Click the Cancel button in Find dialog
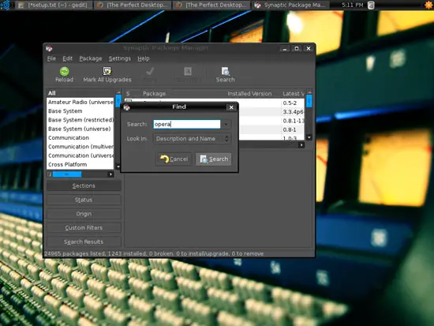Viewport: 434px width, 326px height. coord(174,159)
